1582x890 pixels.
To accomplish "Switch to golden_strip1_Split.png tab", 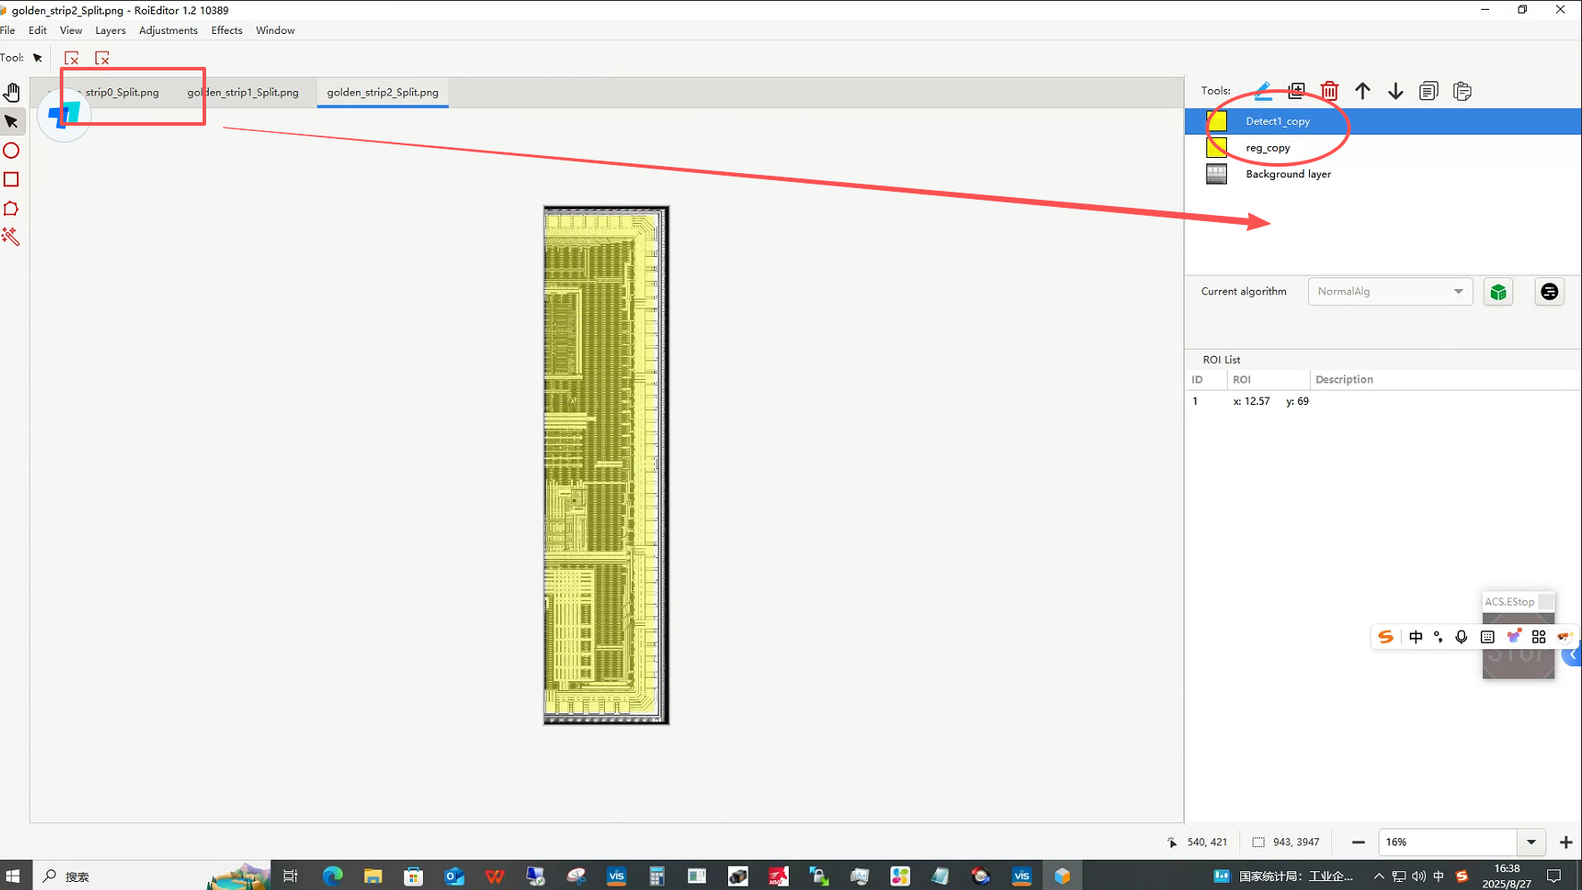I will tap(243, 93).
